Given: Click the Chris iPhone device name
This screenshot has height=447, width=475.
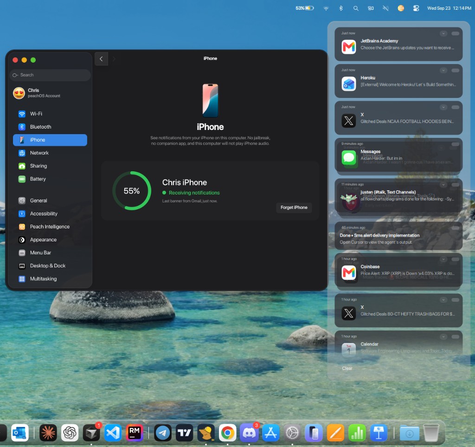Looking at the screenshot, I should click(x=185, y=182).
